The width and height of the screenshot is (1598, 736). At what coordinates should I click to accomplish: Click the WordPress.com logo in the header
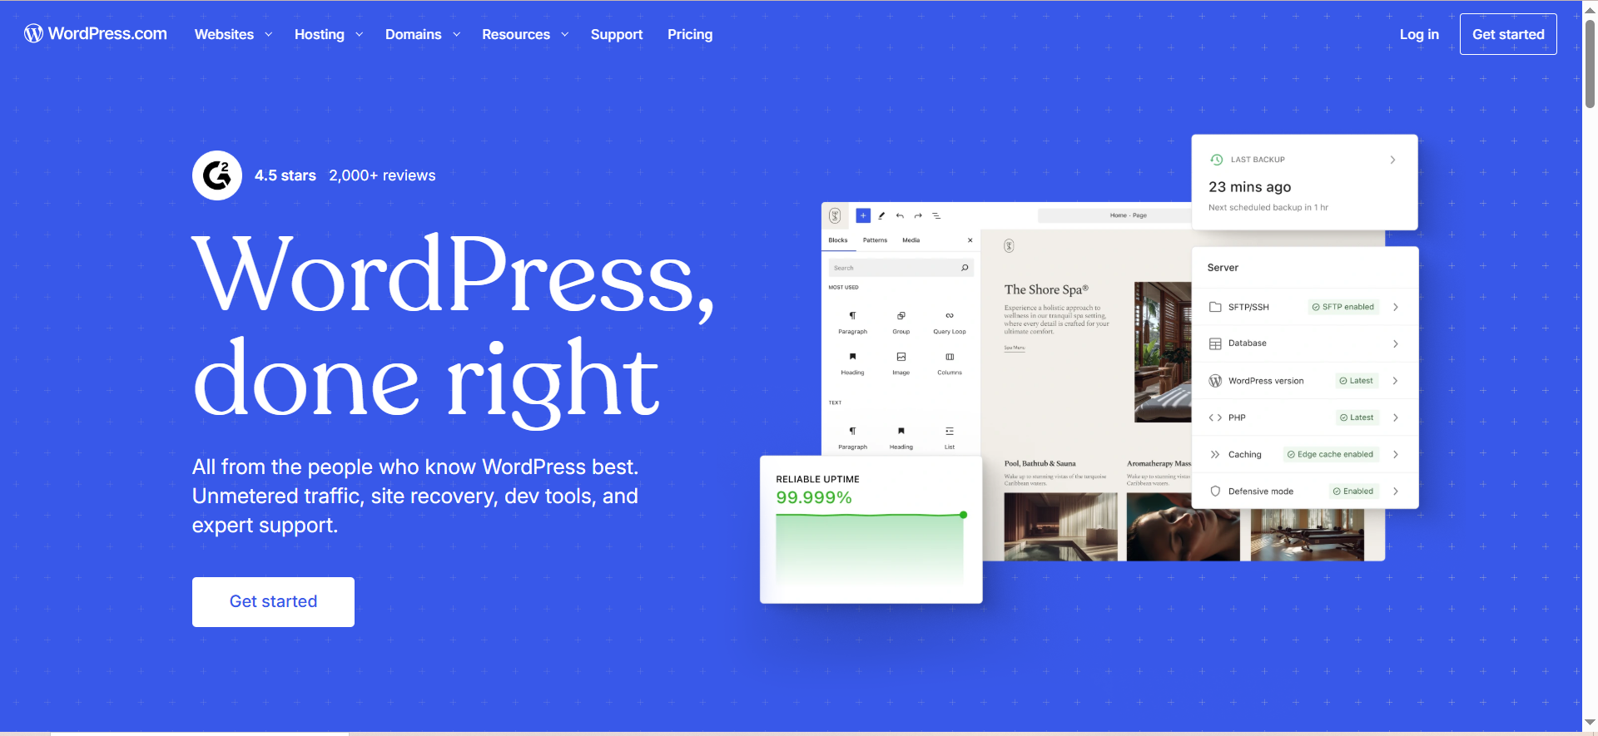pyautogui.click(x=96, y=33)
